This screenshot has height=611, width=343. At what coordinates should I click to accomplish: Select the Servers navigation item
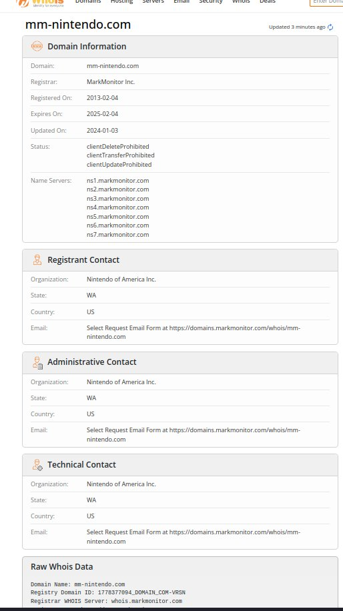[x=153, y=1]
